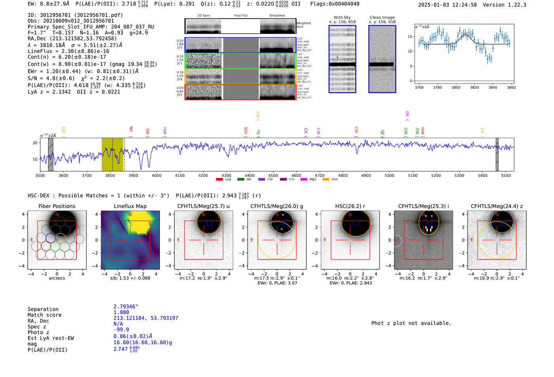Click the HSC-DEX Possible Matches heading
This screenshot has width=554, height=377.
99,195
